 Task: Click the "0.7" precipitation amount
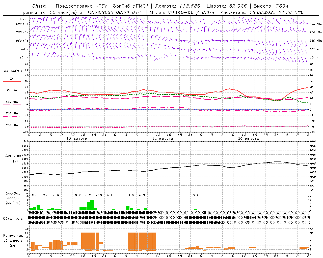[78, 195]
